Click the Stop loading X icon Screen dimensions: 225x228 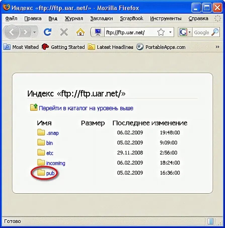[64, 32]
